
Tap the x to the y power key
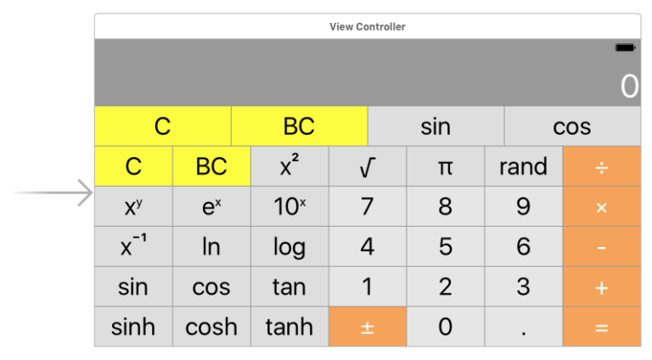point(133,206)
